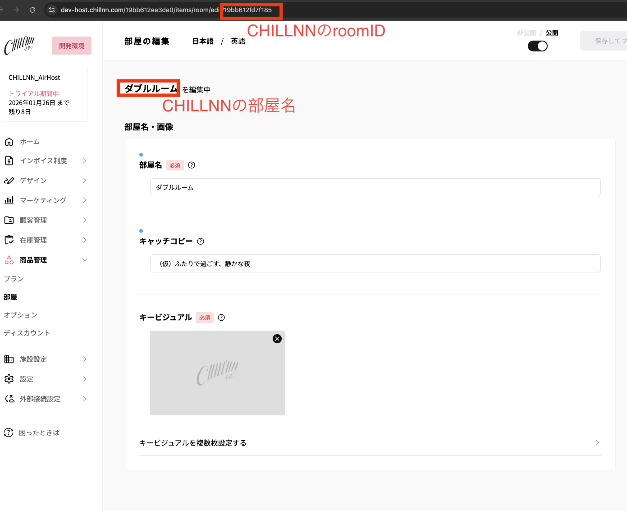Click the key visual image thumbnail
The image size is (627, 511).
click(218, 373)
